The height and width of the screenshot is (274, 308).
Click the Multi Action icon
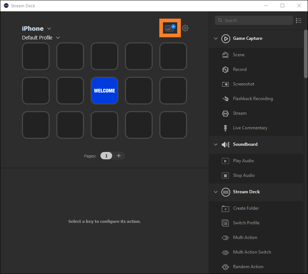(225, 238)
